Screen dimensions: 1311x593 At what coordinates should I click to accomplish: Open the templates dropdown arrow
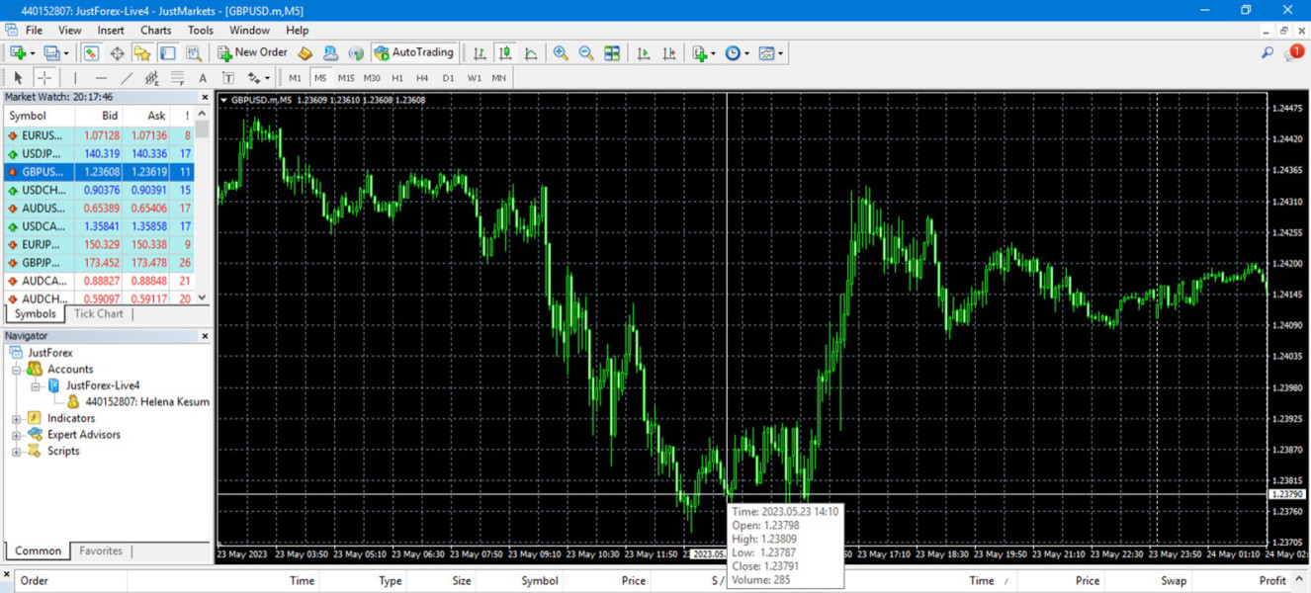[780, 53]
